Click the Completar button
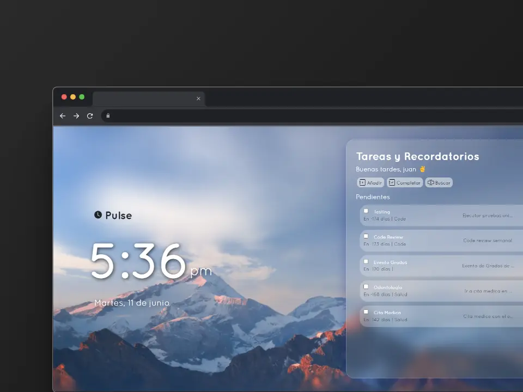The height and width of the screenshot is (392, 523). 405,183
